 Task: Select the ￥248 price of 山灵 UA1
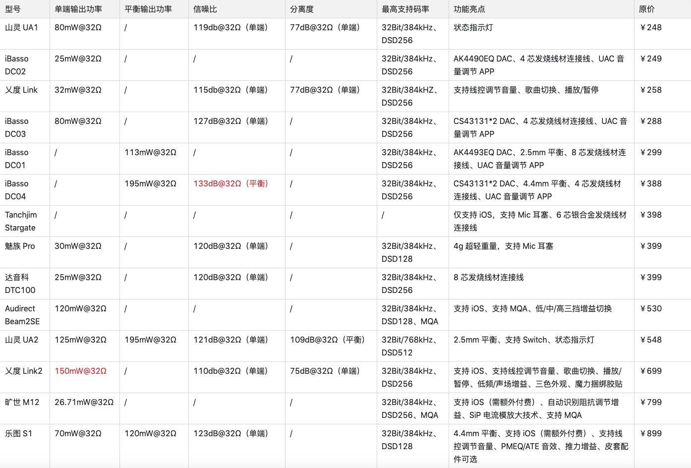click(650, 27)
